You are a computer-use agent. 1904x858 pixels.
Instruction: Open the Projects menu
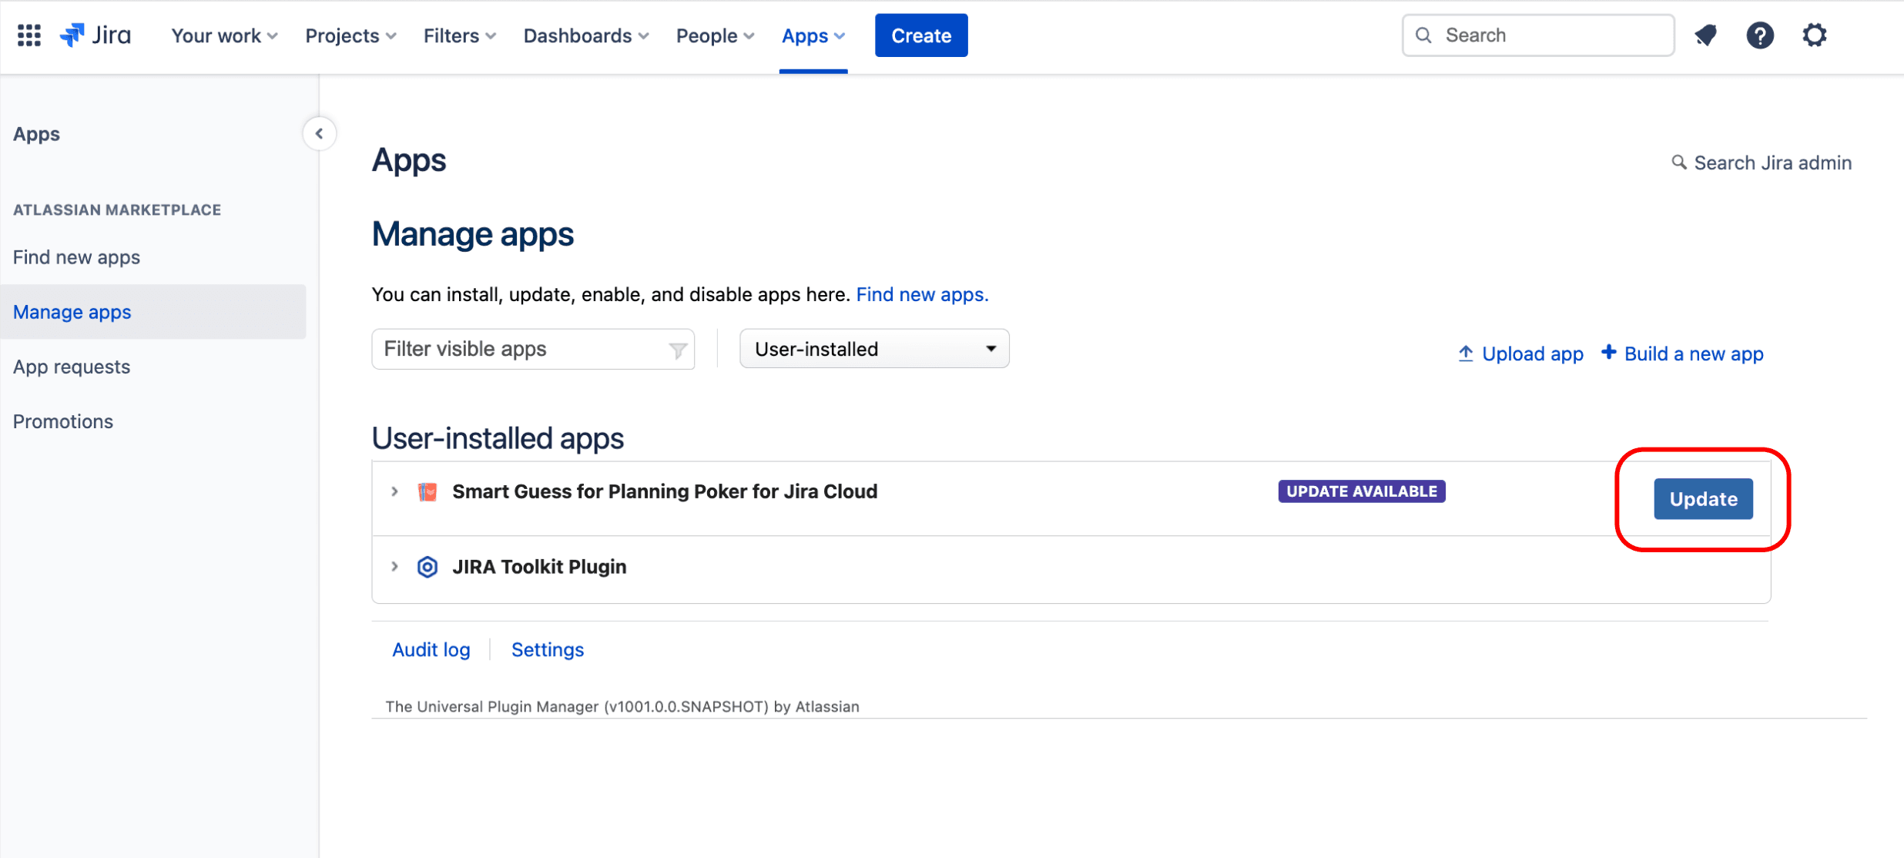coord(350,35)
